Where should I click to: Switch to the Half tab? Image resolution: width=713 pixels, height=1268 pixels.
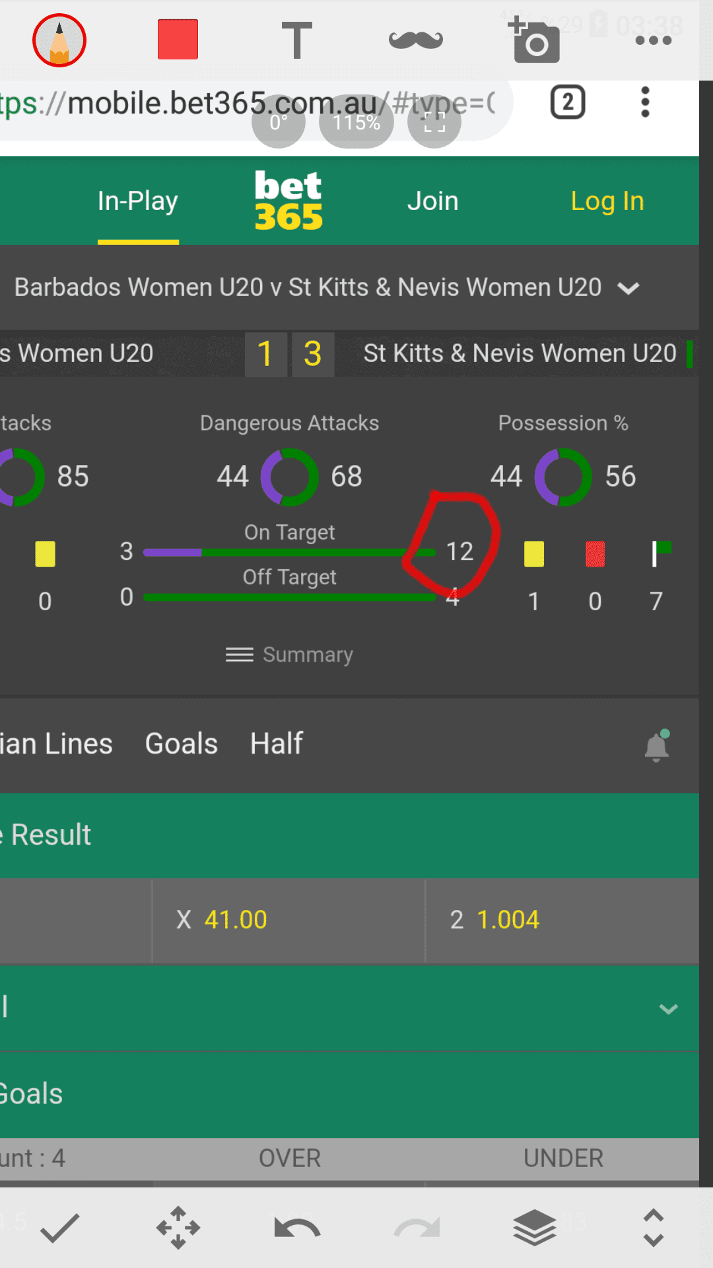point(277,744)
